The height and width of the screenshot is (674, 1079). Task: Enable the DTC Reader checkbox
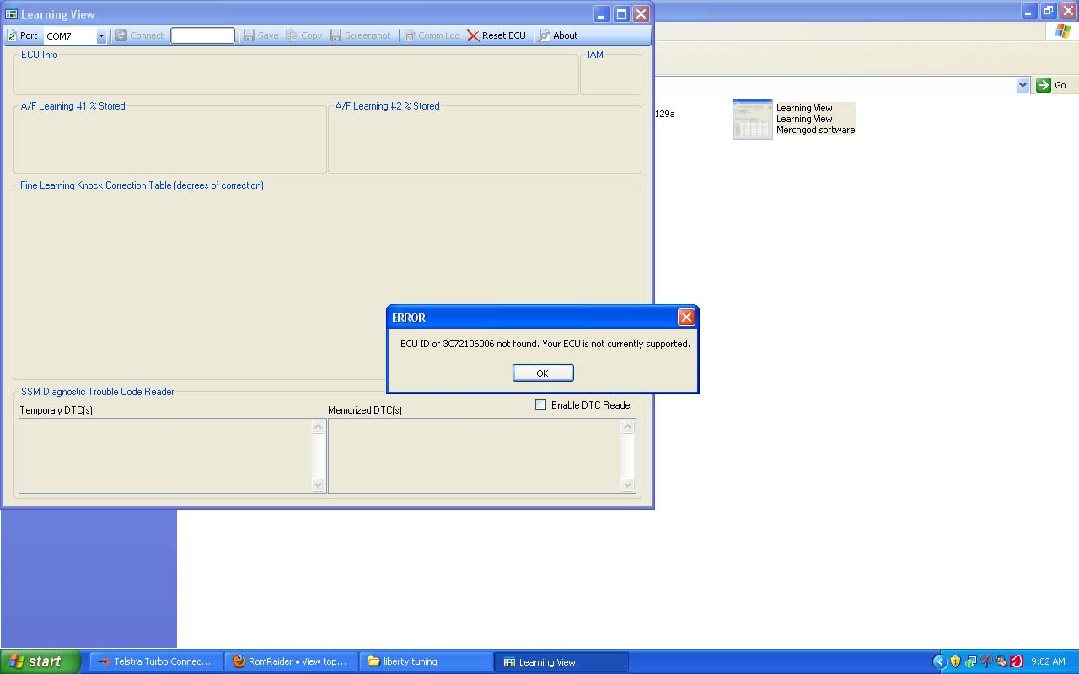tap(541, 405)
